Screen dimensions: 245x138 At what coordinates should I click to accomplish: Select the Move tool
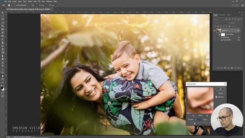3,13
